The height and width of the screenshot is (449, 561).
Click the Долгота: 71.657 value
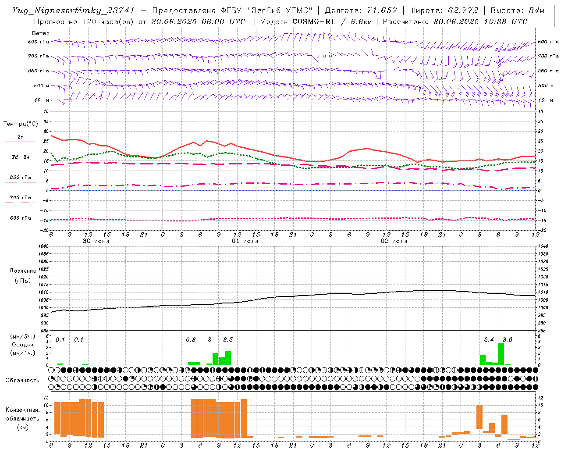[361, 11]
